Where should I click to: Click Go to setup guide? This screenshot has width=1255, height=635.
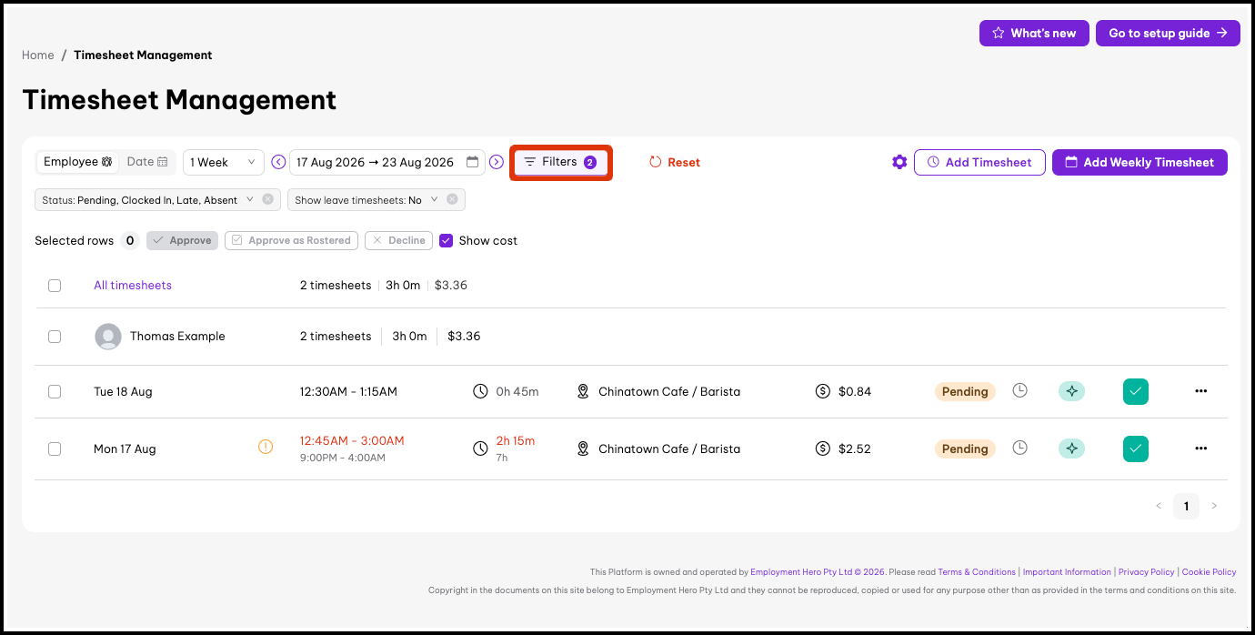pyautogui.click(x=1168, y=33)
